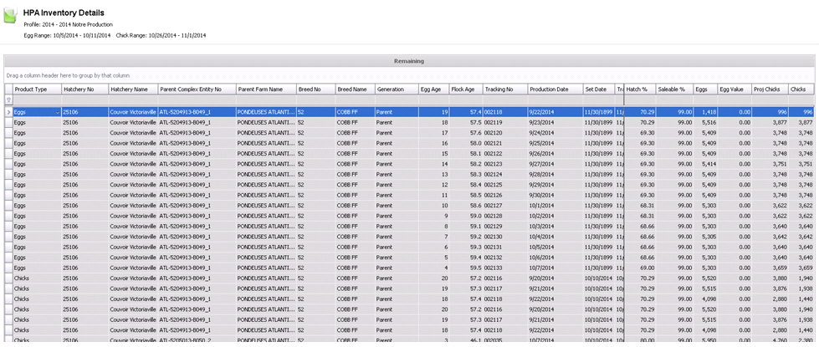Sort by the Proj Chicks column header
The image size is (819, 347).
[770, 89]
